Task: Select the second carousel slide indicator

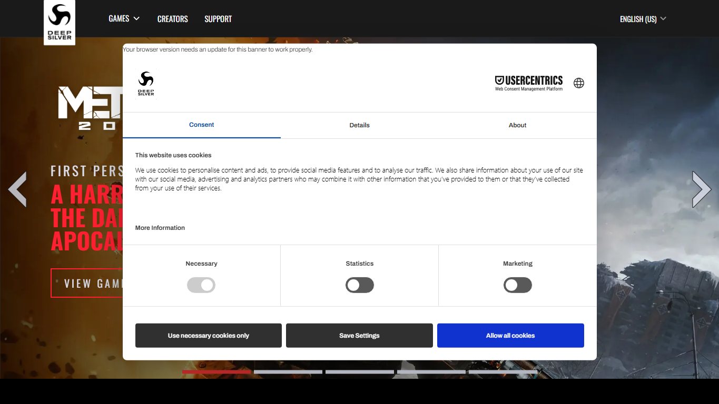Action: coord(288,372)
